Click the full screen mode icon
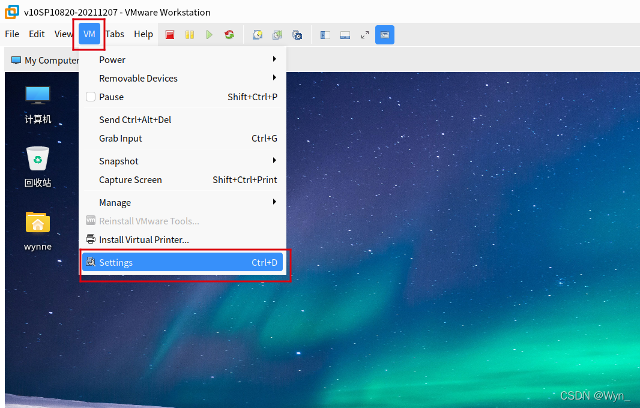This screenshot has width=640, height=408. coord(365,35)
